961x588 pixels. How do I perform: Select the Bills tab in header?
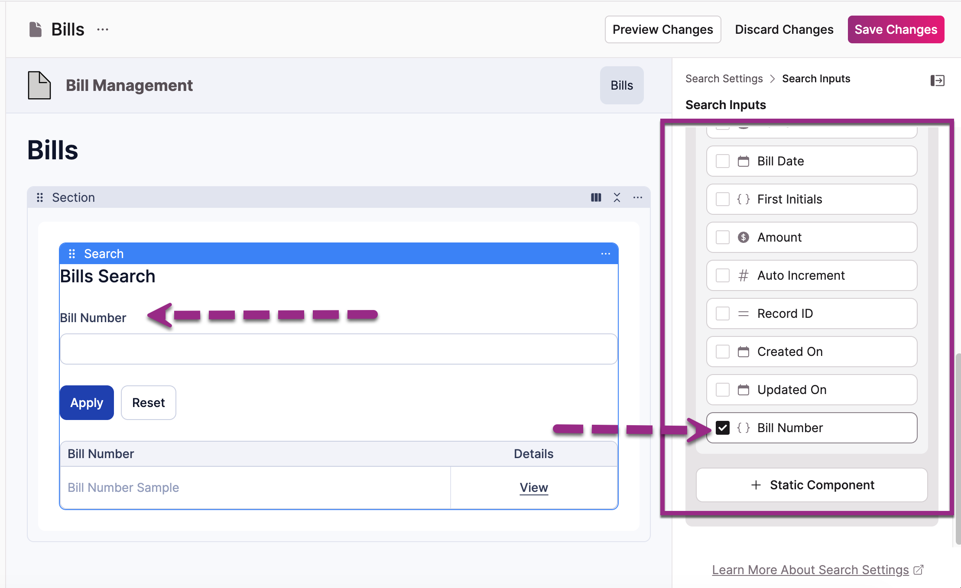tap(621, 85)
